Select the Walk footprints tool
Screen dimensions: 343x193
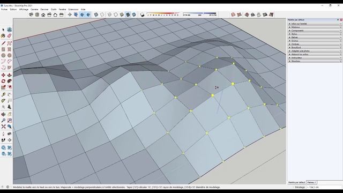(3, 140)
